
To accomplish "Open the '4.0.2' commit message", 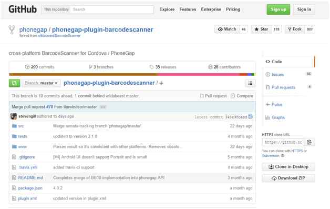I will 58,188.
